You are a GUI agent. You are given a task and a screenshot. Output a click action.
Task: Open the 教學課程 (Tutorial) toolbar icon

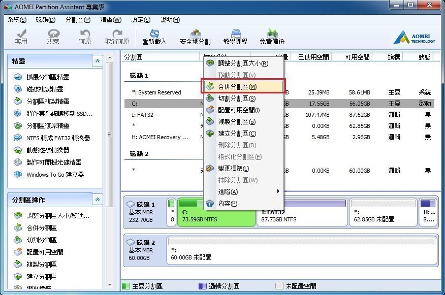235,37
